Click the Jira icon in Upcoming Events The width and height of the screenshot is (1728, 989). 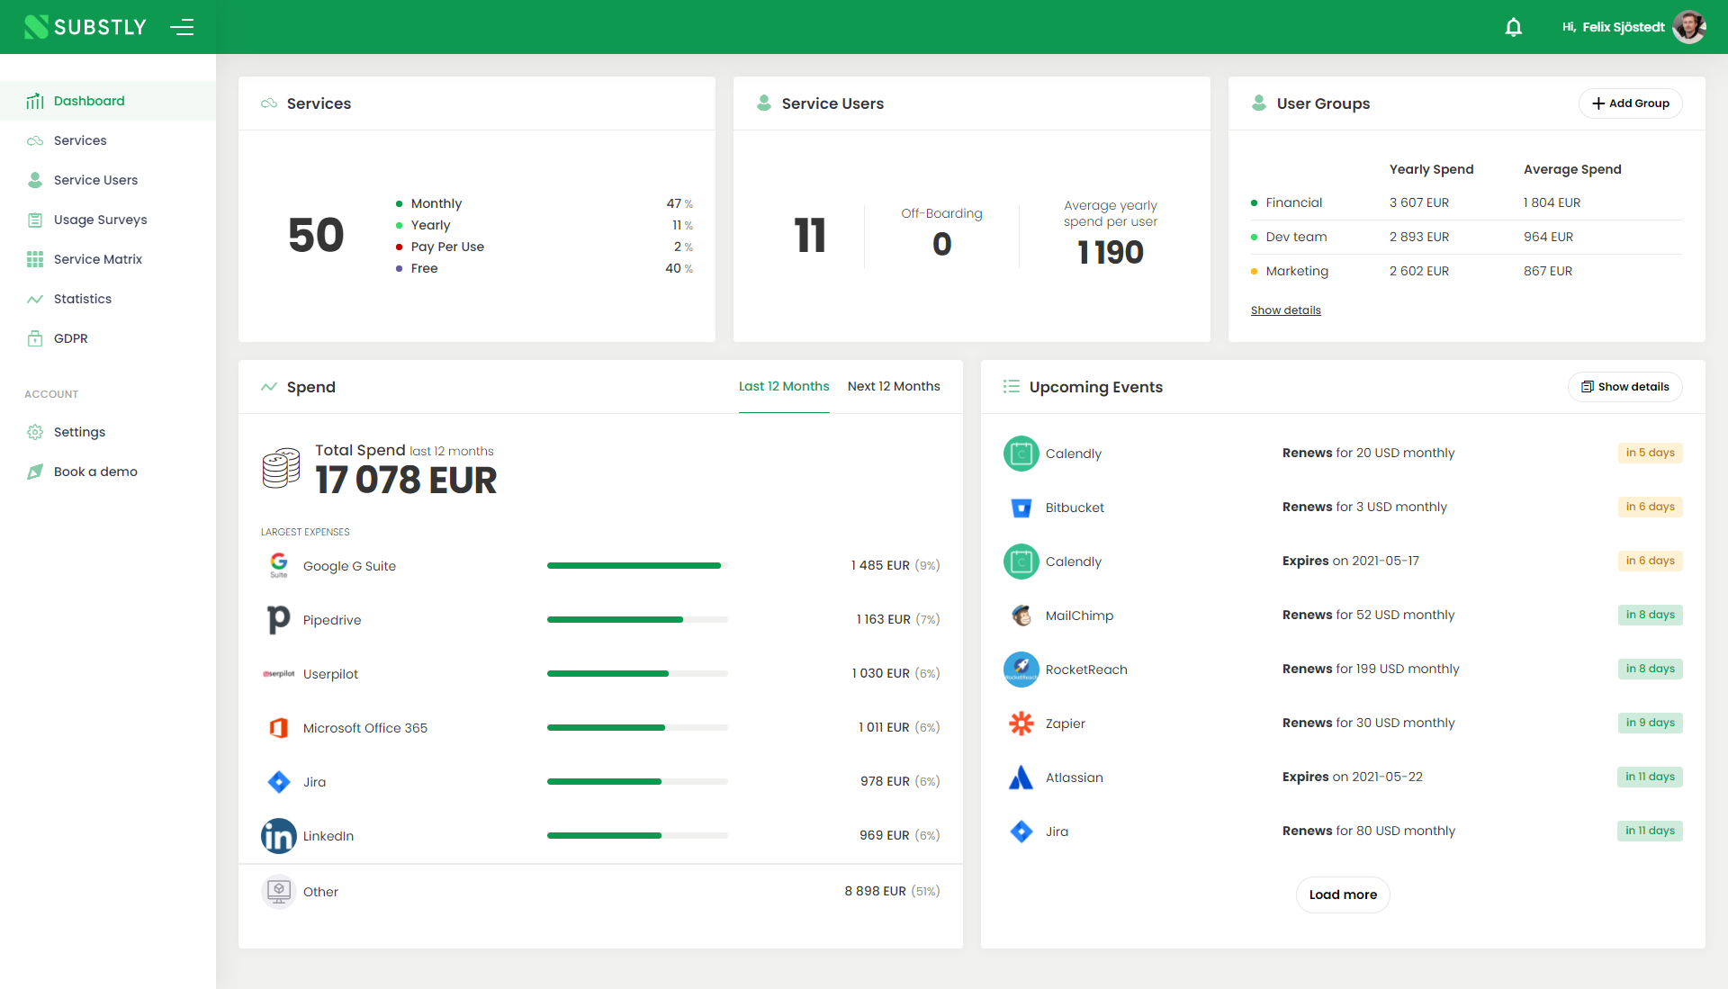tap(1021, 832)
